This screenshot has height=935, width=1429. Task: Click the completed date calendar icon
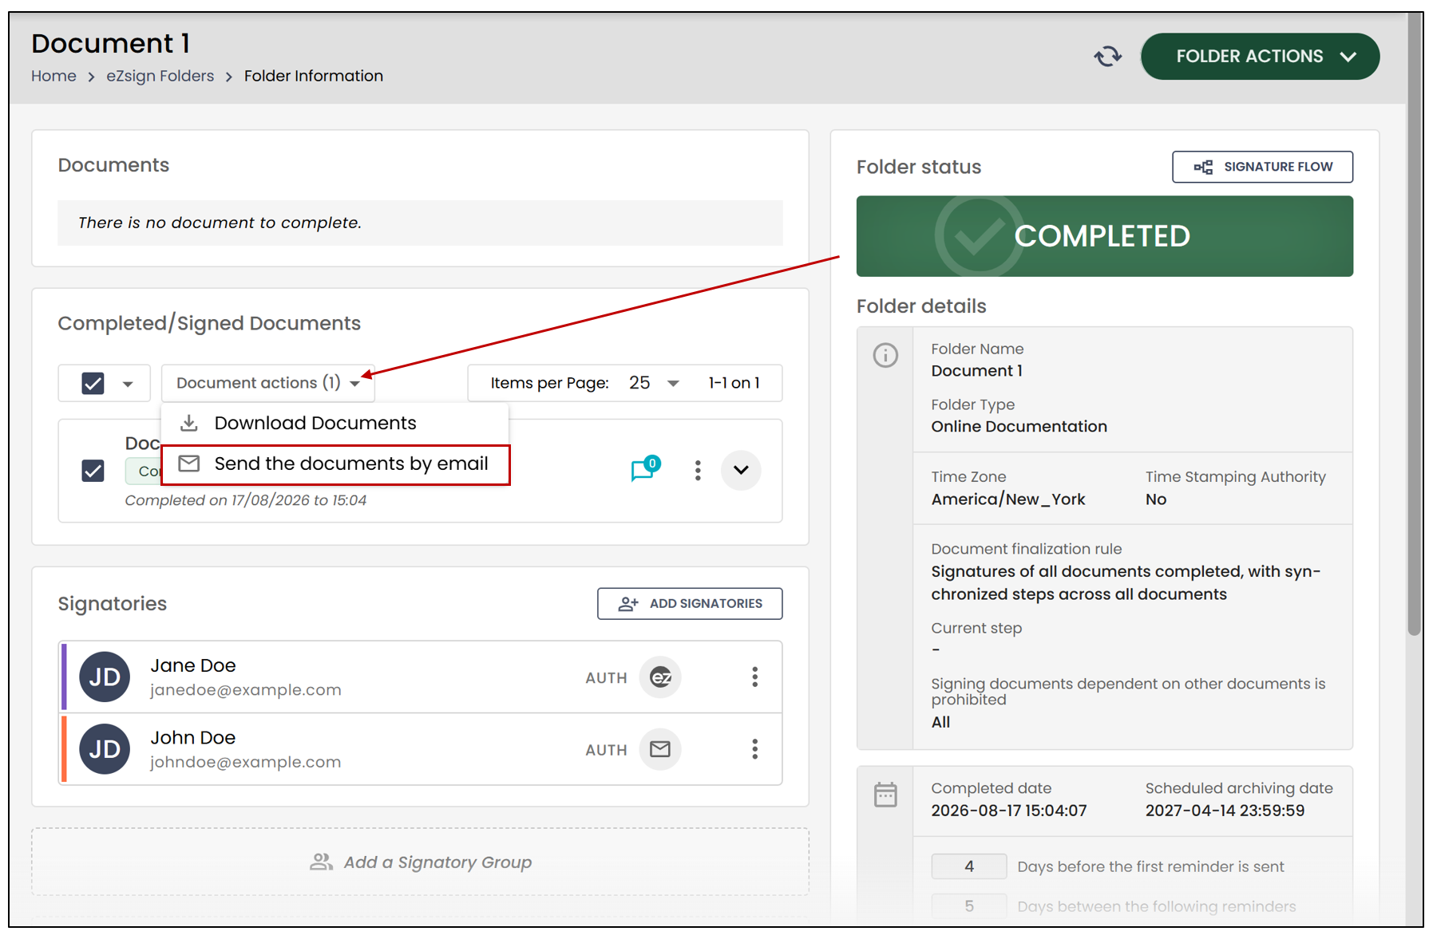[x=885, y=795]
